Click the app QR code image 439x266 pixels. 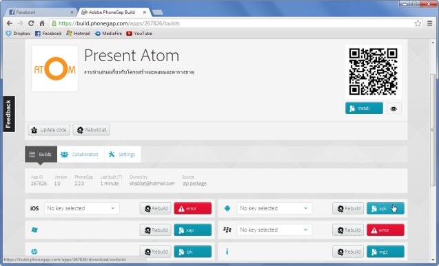[374, 71]
